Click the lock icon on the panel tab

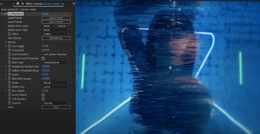pos(23,4)
